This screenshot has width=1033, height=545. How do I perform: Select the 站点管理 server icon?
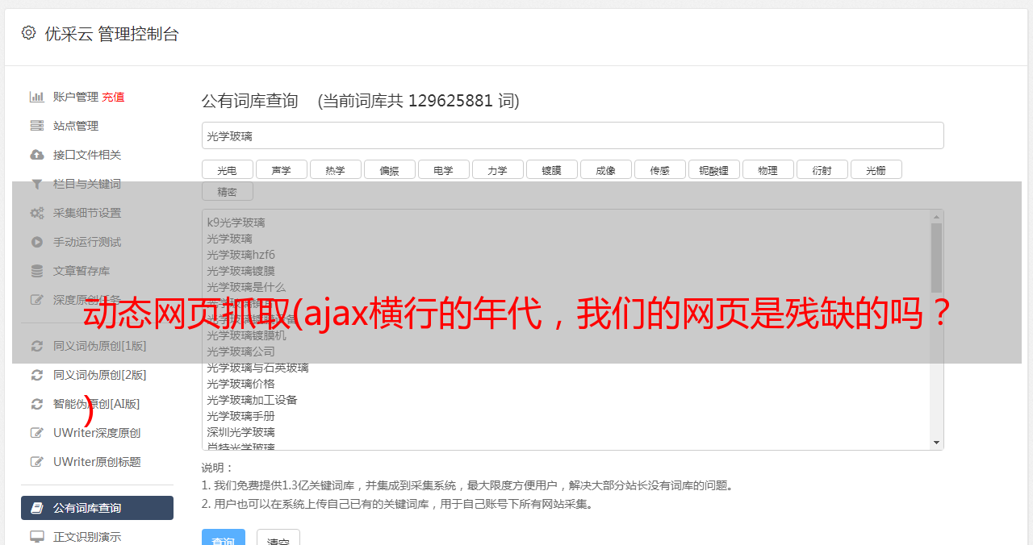(37, 126)
